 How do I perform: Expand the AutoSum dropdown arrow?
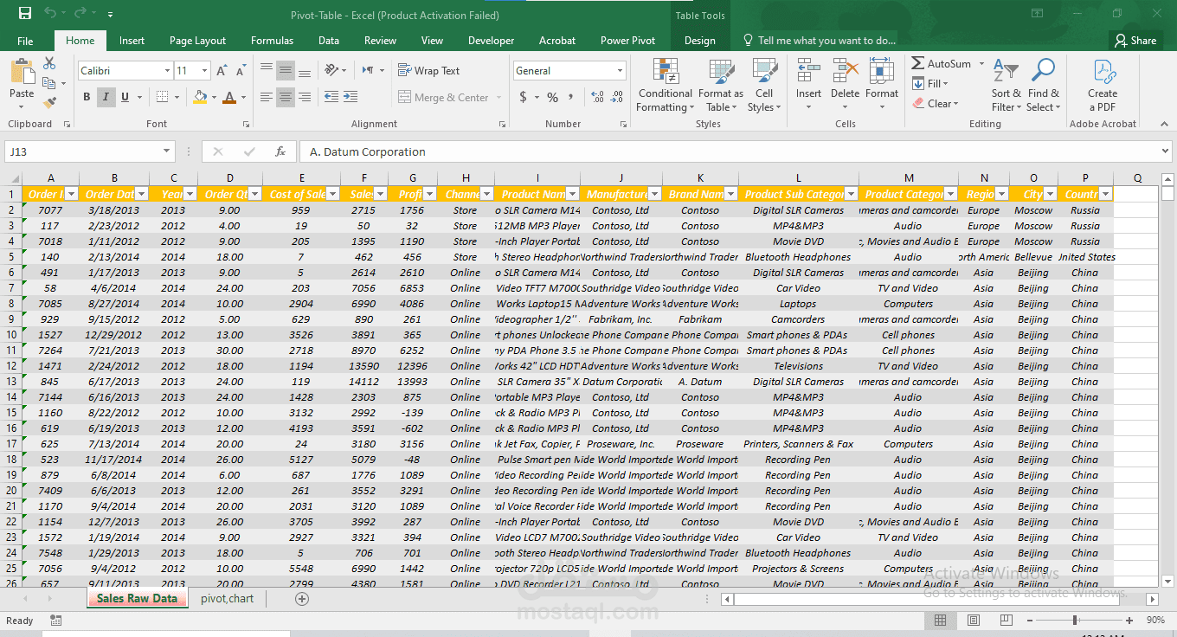980,64
